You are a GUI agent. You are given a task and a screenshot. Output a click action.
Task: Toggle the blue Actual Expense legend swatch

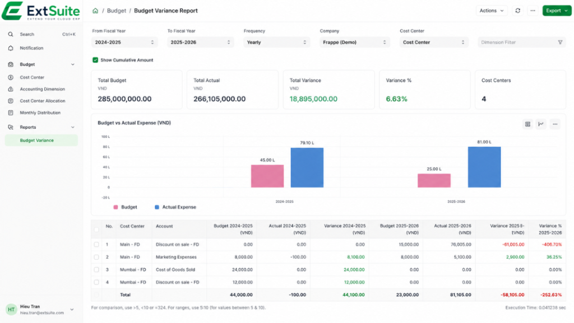[157, 207]
